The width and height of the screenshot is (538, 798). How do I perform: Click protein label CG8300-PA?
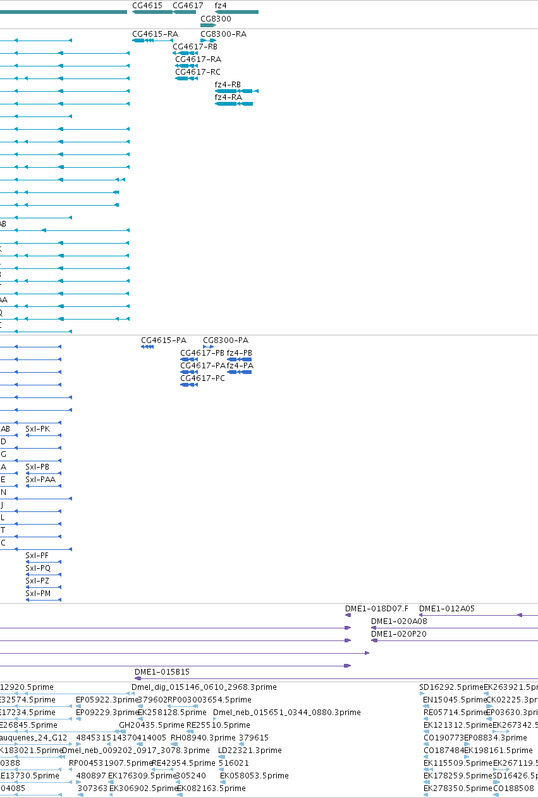coord(226,340)
